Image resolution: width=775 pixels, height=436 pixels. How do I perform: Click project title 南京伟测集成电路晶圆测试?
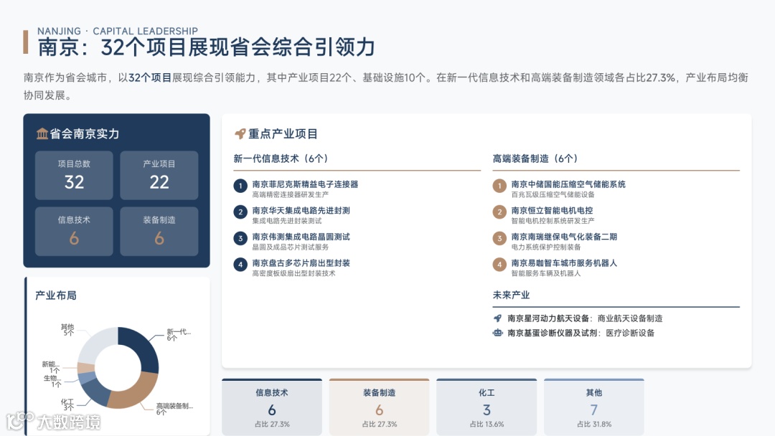(x=301, y=237)
